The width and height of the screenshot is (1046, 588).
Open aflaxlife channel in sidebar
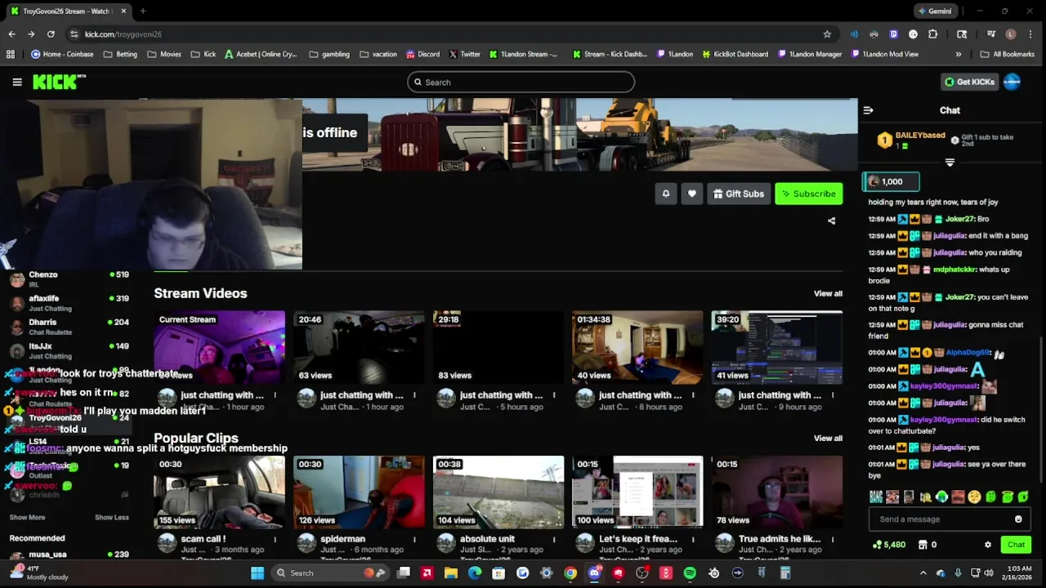tap(69, 303)
